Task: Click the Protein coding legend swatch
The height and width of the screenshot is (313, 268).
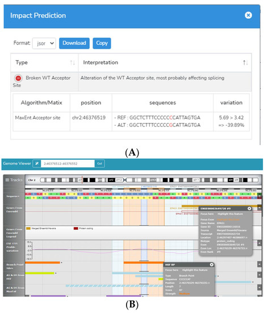Action: pos(76,228)
